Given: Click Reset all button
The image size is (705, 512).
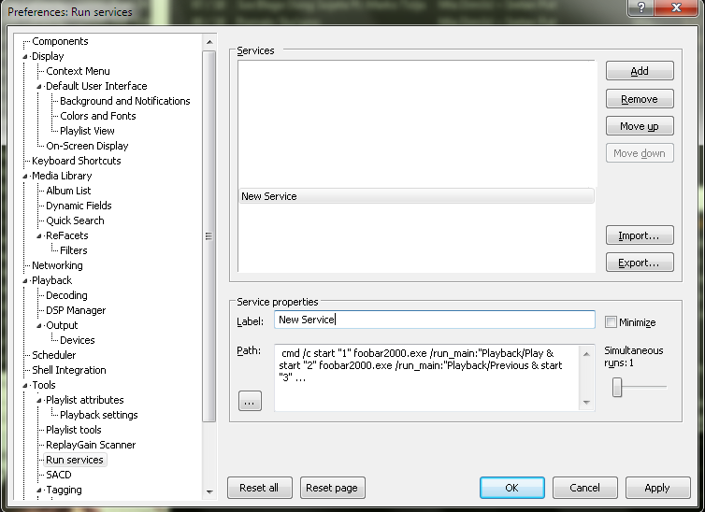Looking at the screenshot, I should click(x=259, y=488).
